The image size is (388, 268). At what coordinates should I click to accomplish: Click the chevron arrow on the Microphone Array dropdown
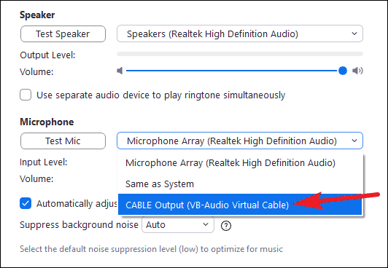(354, 141)
